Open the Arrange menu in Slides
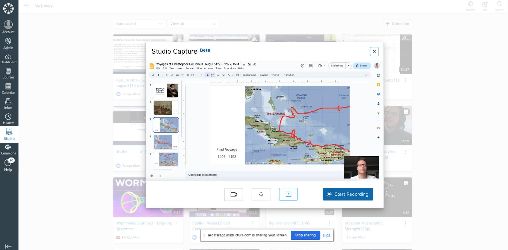 [209, 68]
